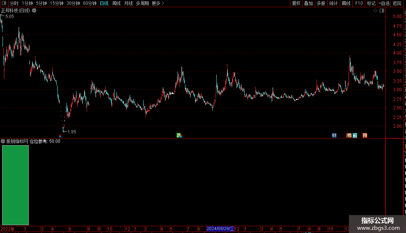
Task: Click the green 跌 marker icon
Action: coord(179,135)
